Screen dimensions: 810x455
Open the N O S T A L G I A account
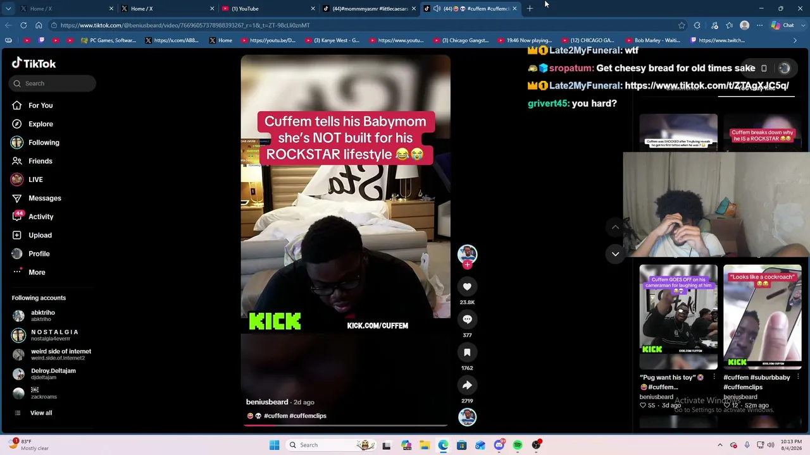(54, 335)
